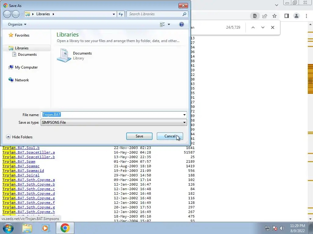Click the Libraries breadcrumb in address bar
This screenshot has height=234, width=313.
click(x=43, y=14)
